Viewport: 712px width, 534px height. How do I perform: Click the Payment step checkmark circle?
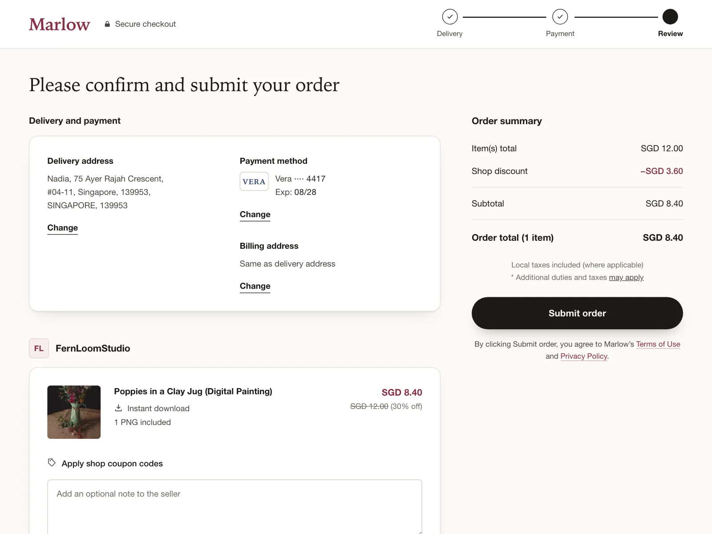(560, 17)
